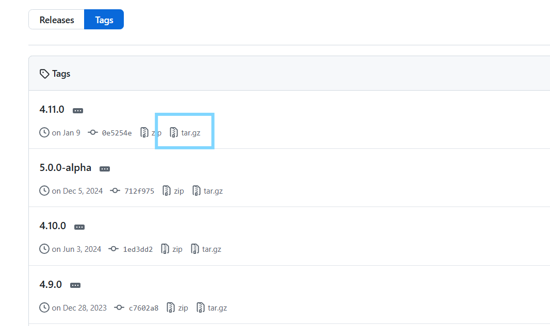
Task: Click the 'on Dec 28, 2023' date text
Action: pyautogui.click(x=79, y=308)
